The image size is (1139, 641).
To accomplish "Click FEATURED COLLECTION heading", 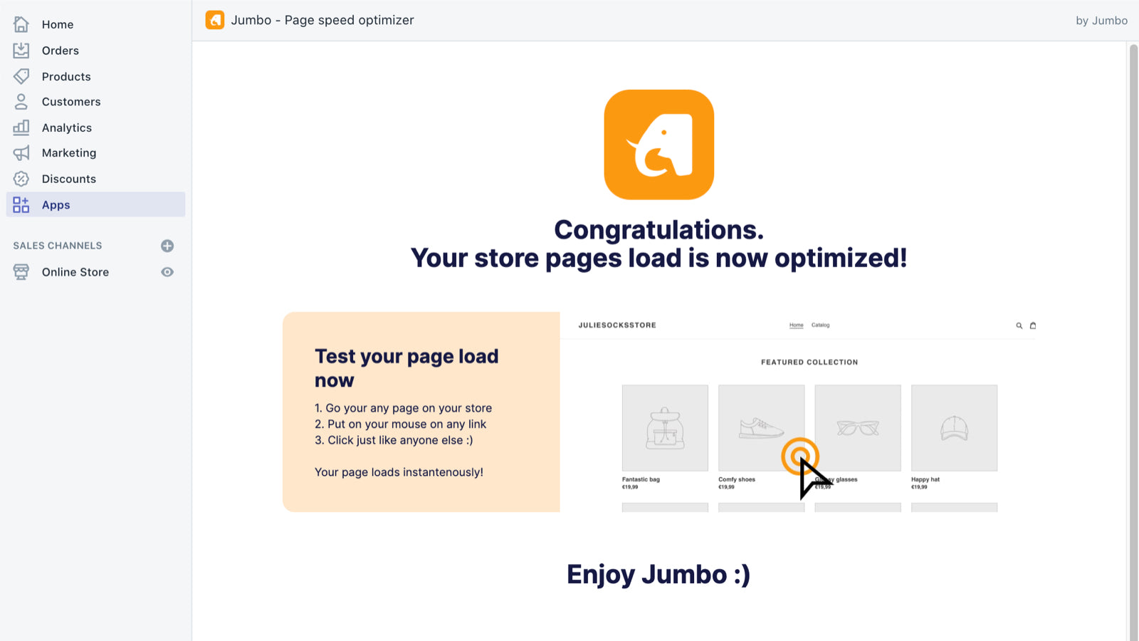I will 809,363.
